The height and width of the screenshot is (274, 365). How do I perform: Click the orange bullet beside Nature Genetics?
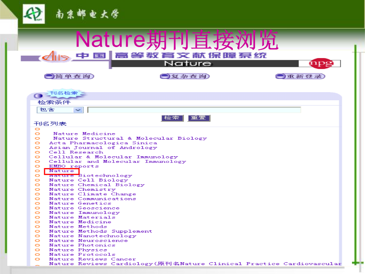point(37,203)
